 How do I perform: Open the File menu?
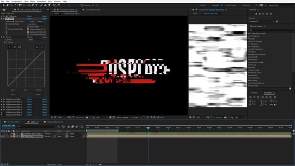[x=2, y=1]
